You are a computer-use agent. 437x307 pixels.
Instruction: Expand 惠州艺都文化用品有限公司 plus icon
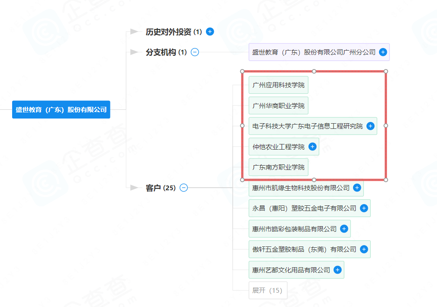337,270
